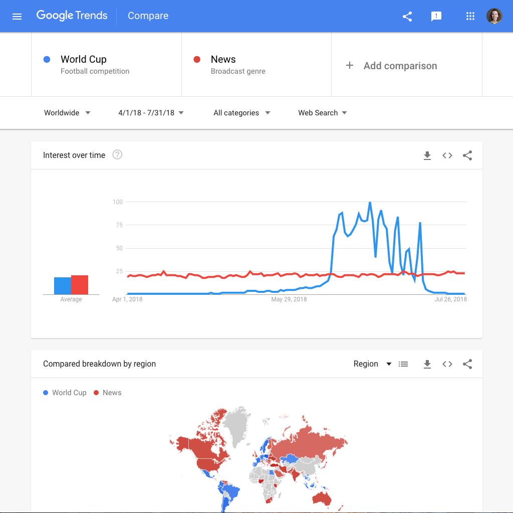Click the Football competition subtitle
Viewport: 513px width, 513px height.
coord(95,71)
